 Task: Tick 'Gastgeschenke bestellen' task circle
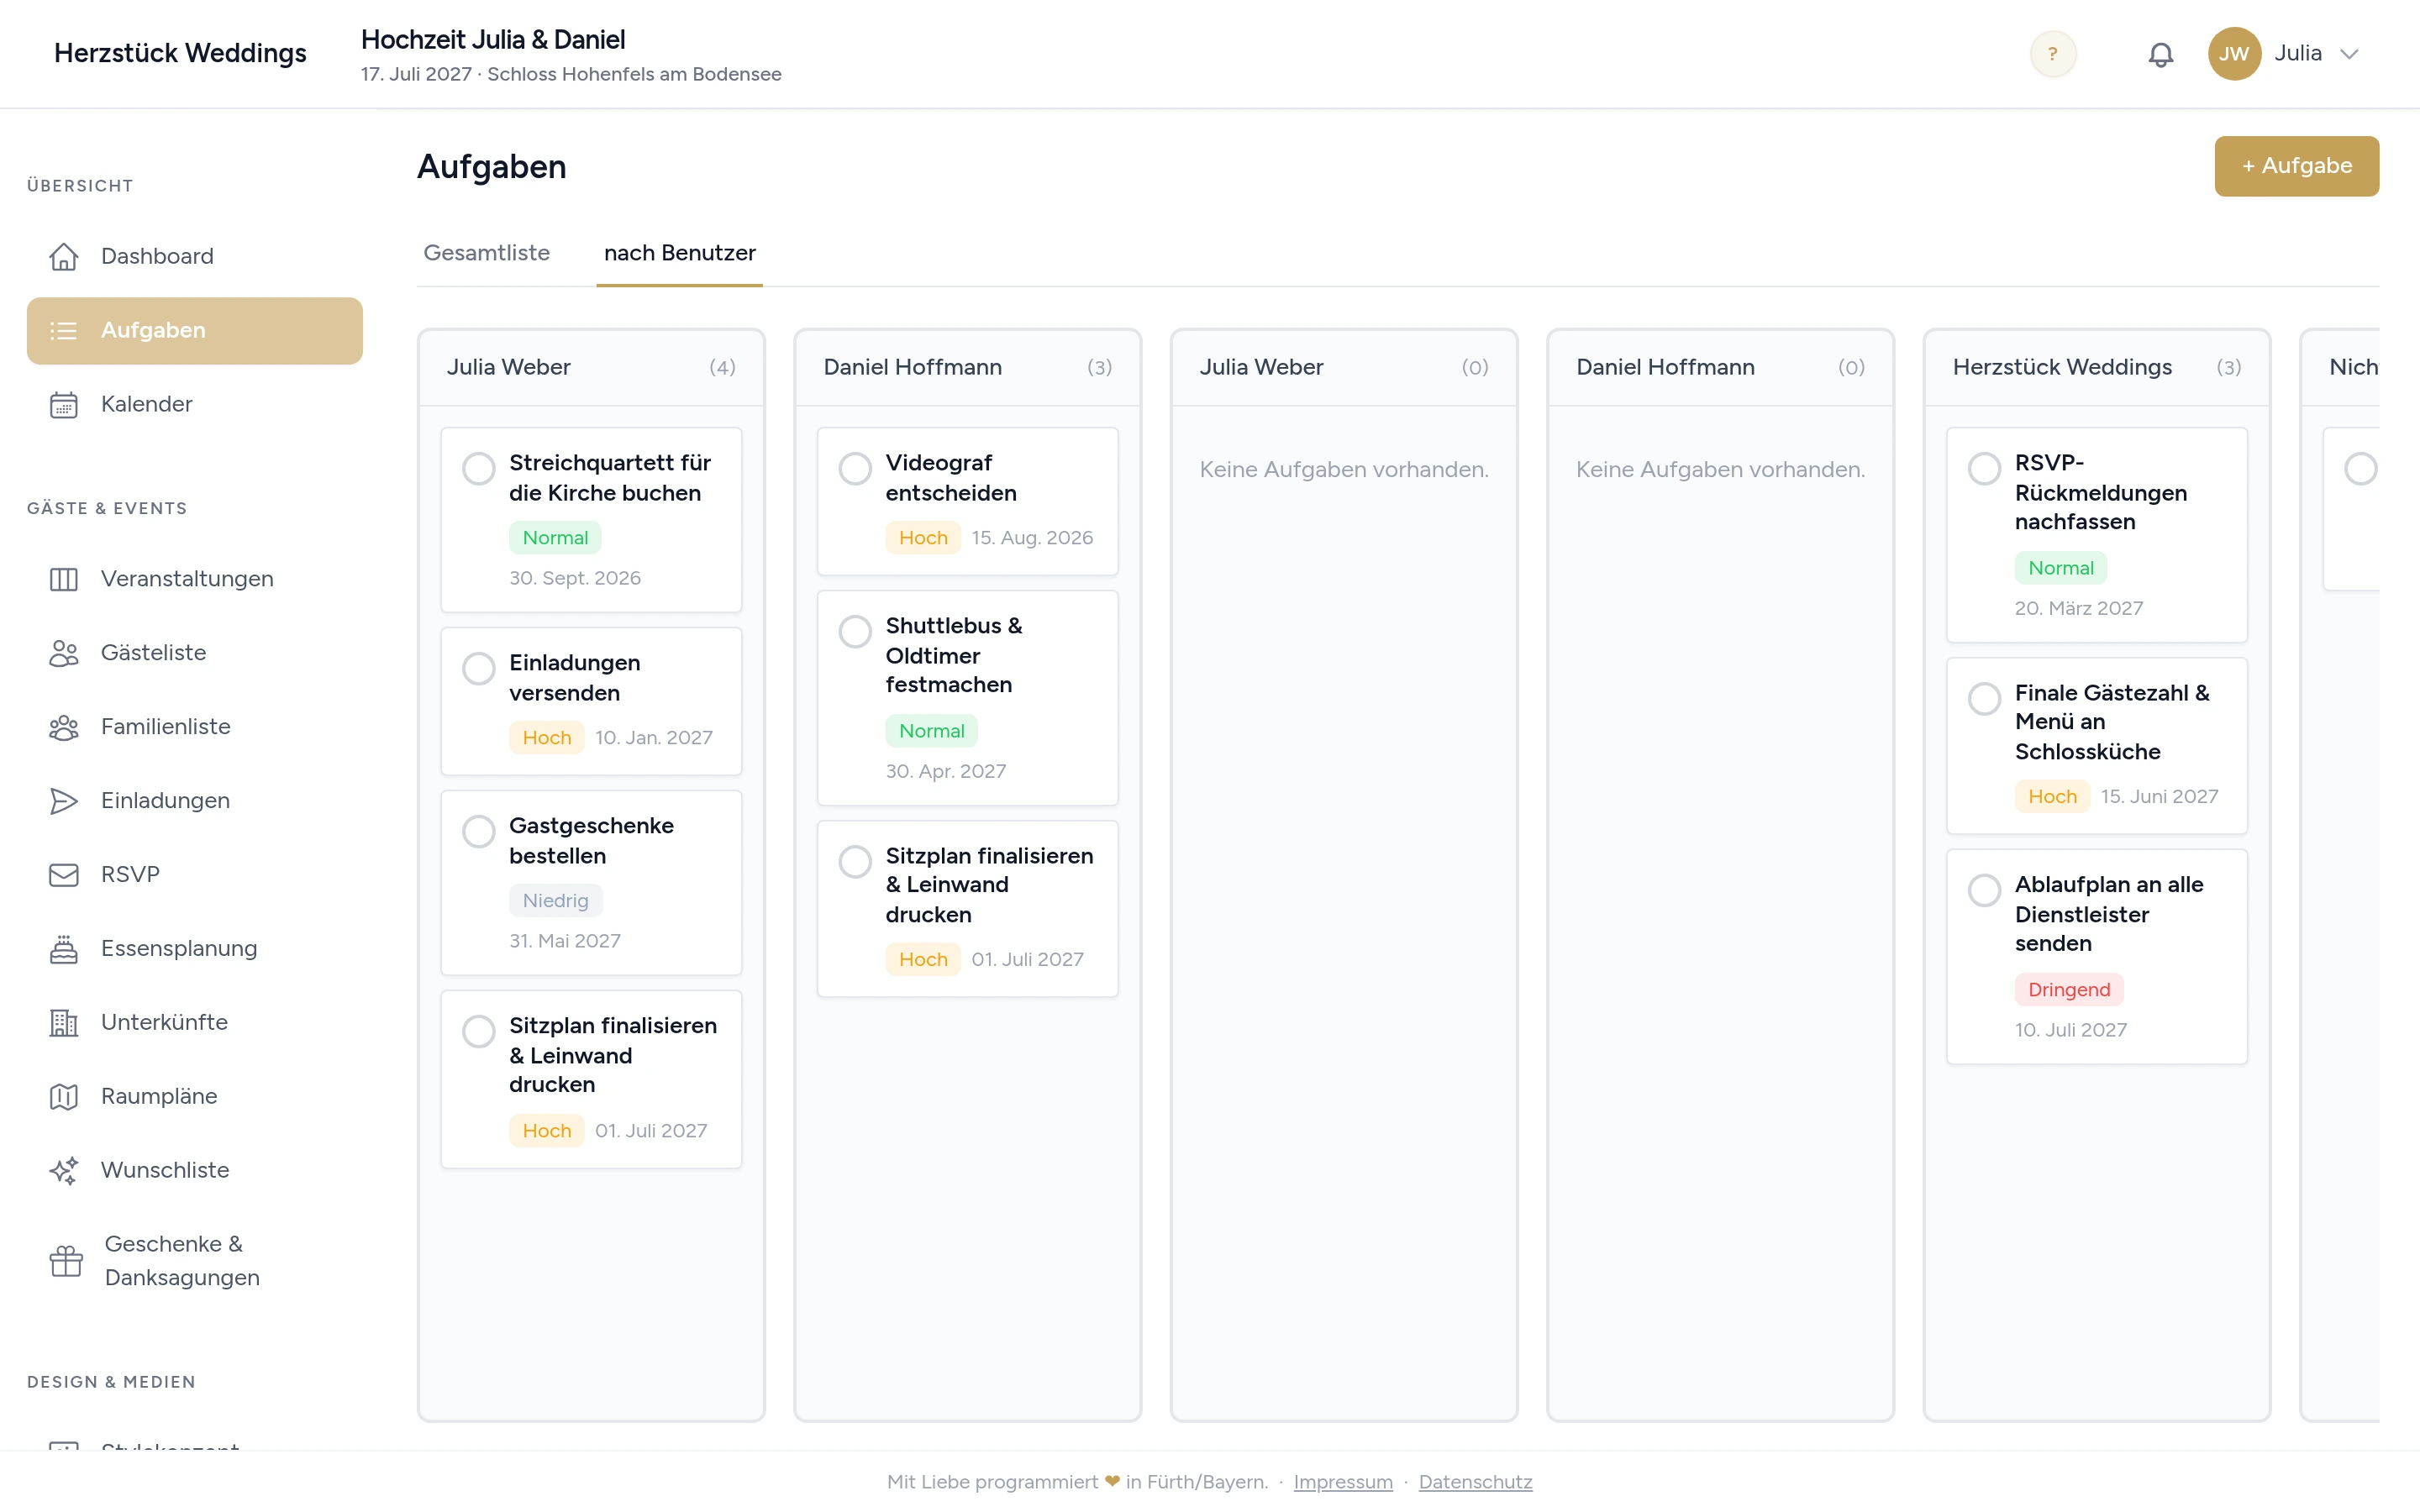point(478,831)
